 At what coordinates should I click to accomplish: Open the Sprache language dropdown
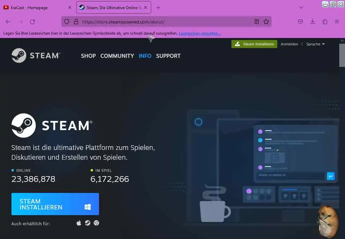[x=315, y=44]
